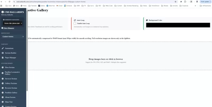Open the Sites Manager link
Image resolution: width=212 pixels, height=107 pixels.
[9, 28]
